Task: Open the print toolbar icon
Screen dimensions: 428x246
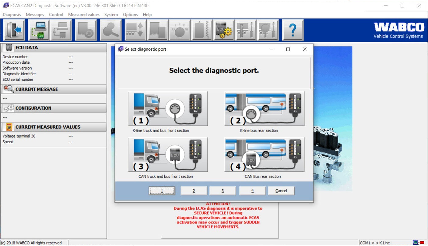Action: click(x=61, y=30)
